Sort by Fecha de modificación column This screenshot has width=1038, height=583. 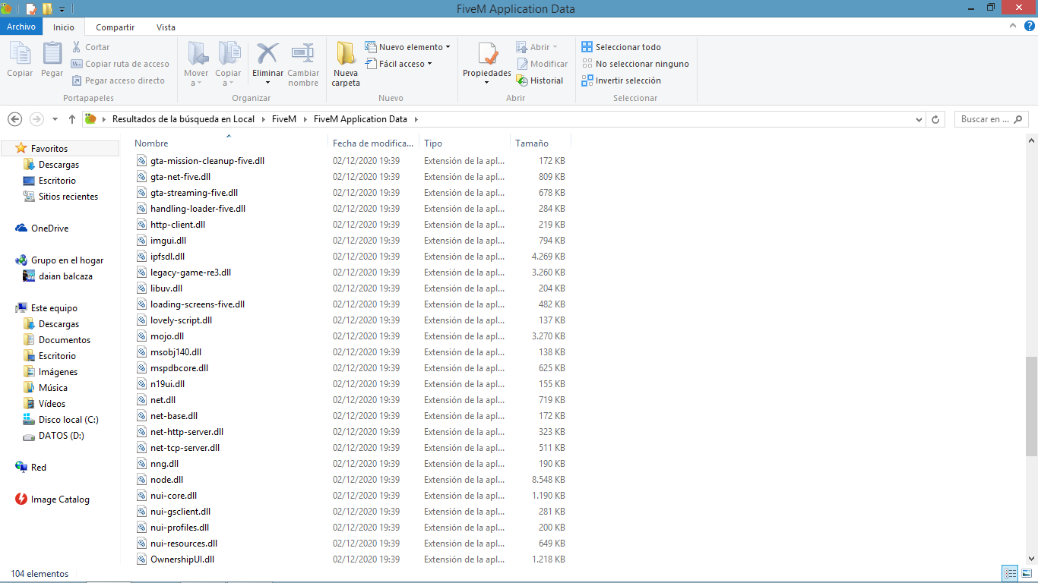coord(373,143)
